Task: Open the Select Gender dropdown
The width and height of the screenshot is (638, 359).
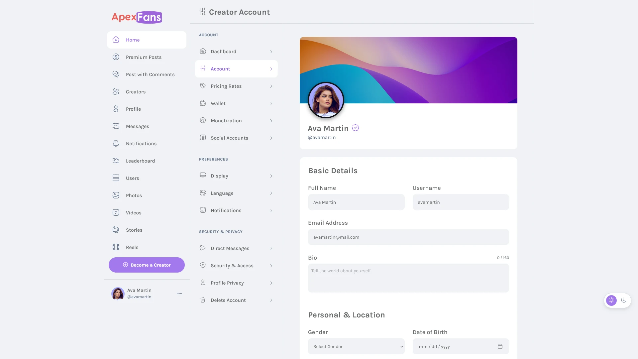Action: pos(356,346)
